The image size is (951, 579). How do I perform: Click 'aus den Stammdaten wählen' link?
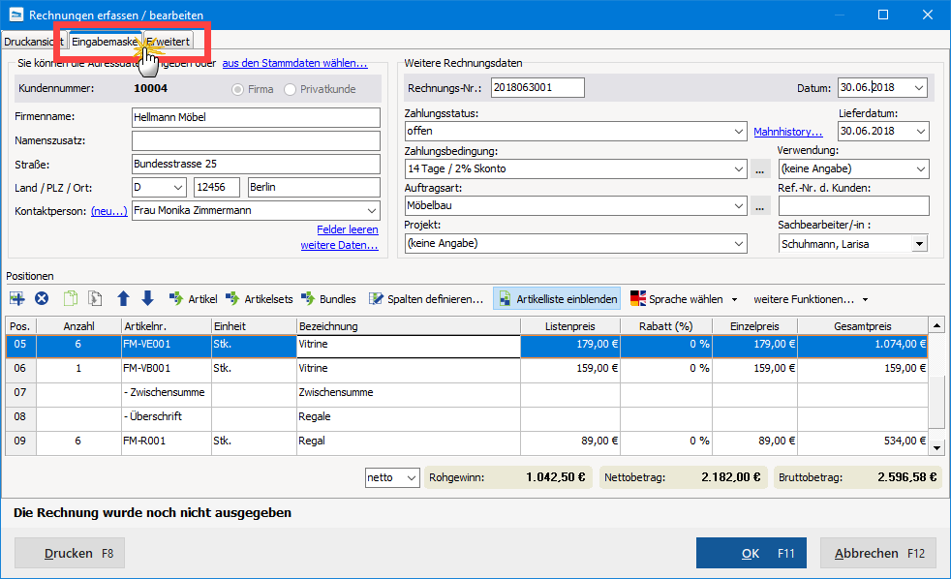coord(294,63)
